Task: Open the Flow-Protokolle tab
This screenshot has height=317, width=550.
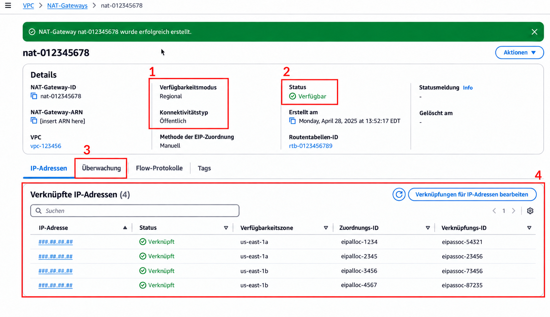Action: (159, 168)
